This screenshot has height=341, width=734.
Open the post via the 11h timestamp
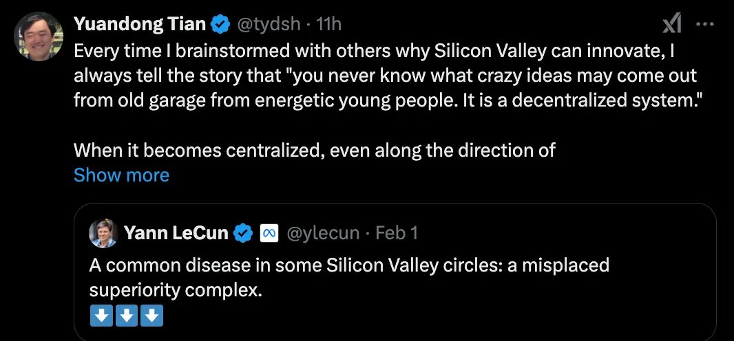tap(328, 25)
